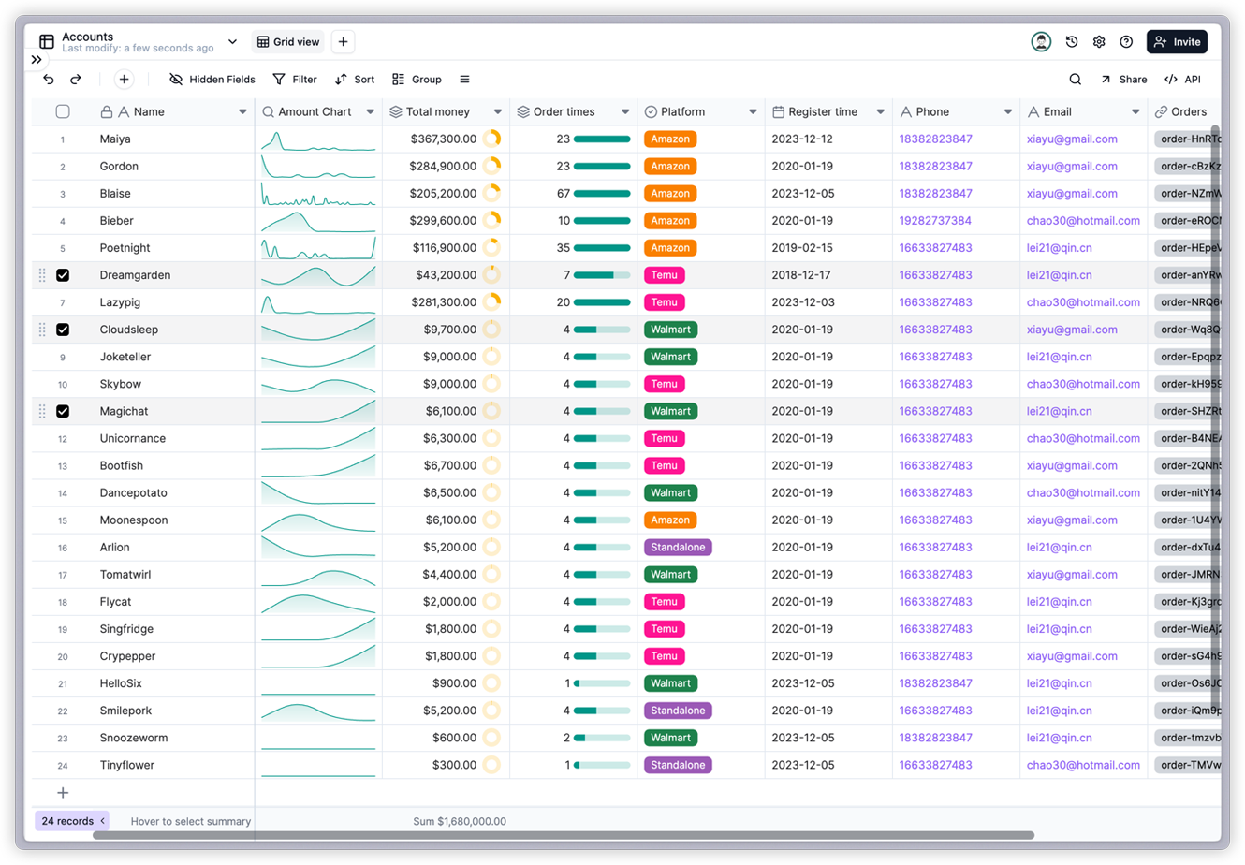Open the Hidden Fields panel
Image resolution: width=1245 pixels, height=865 pixels.
pos(212,80)
